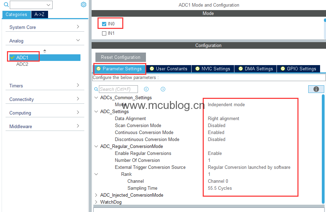Collapse the ADCs_Common_Settings group

pos(96,97)
